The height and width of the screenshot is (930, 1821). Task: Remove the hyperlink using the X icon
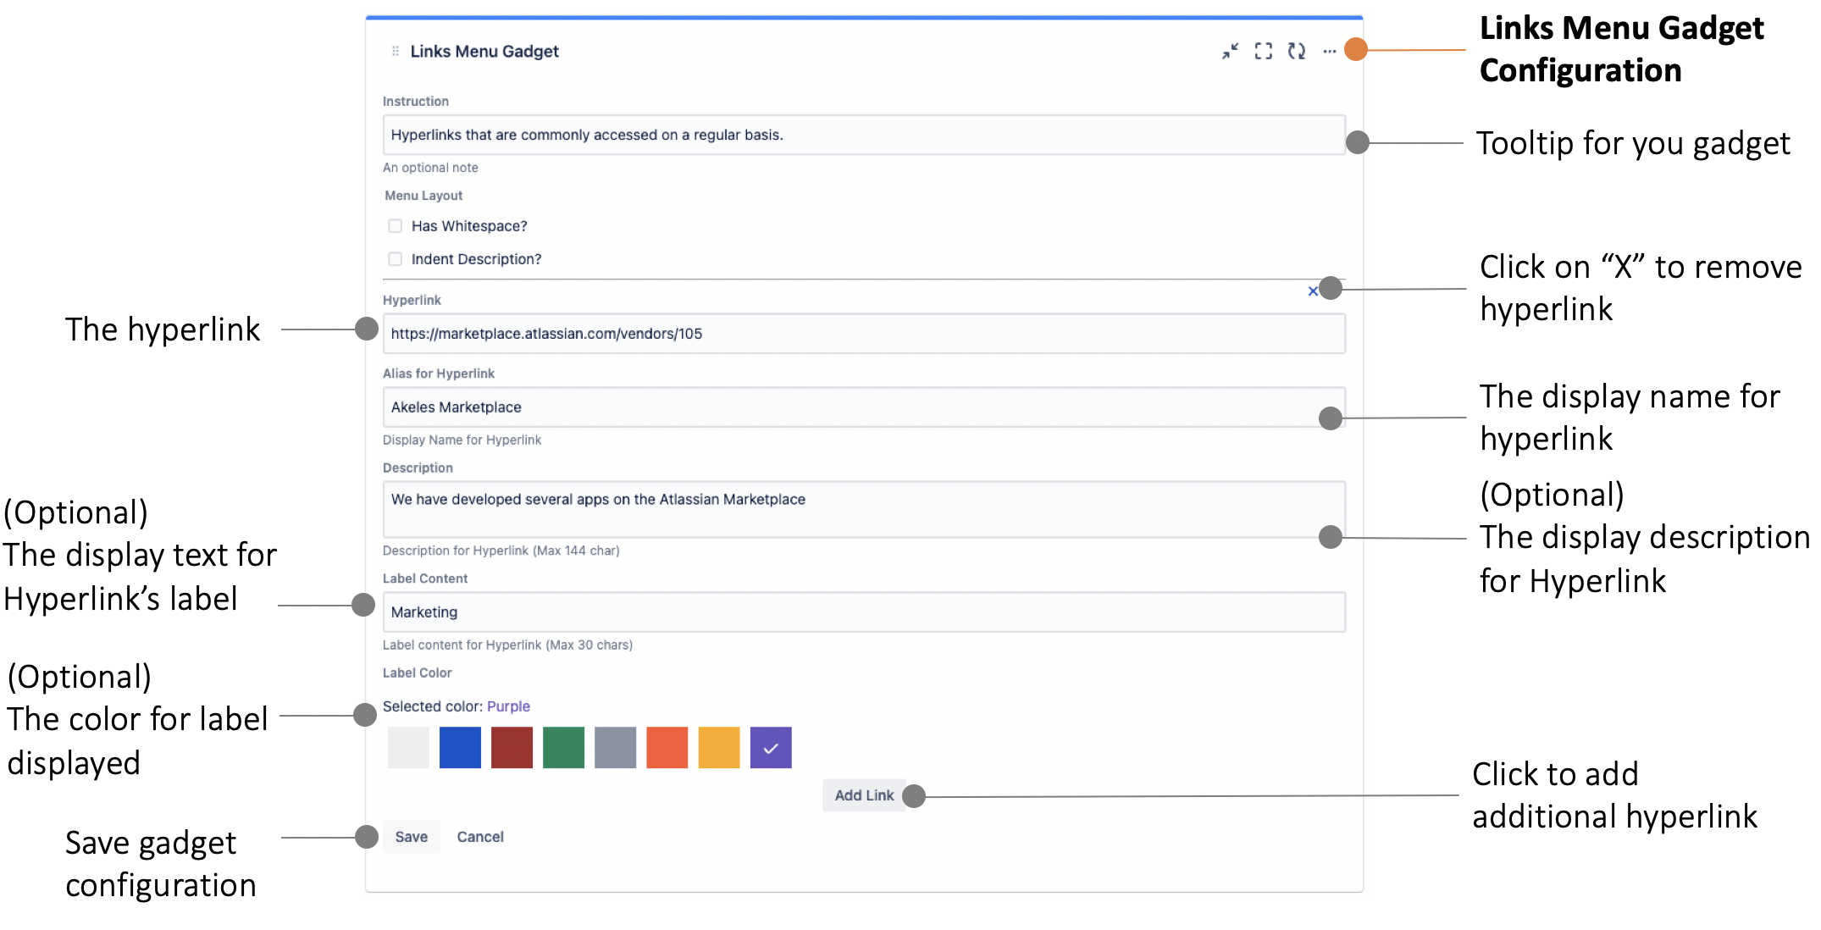[1313, 291]
